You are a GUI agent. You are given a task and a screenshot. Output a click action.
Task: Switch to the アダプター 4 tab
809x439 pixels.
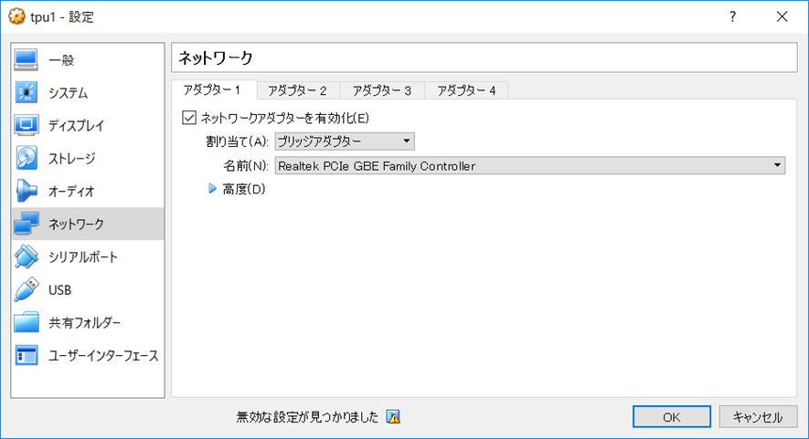point(466,90)
